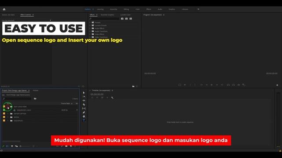Viewport: 282px width, 158px height.
Task: Expand the Presets folder in Effects
Action: pos(90,22)
